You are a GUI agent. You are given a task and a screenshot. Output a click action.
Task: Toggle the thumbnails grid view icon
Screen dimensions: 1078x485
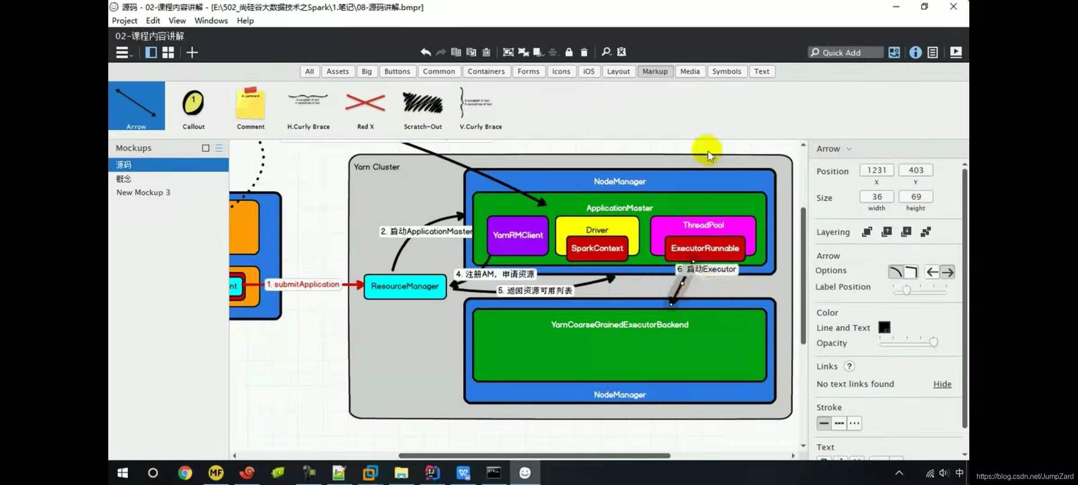(x=168, y=53)
